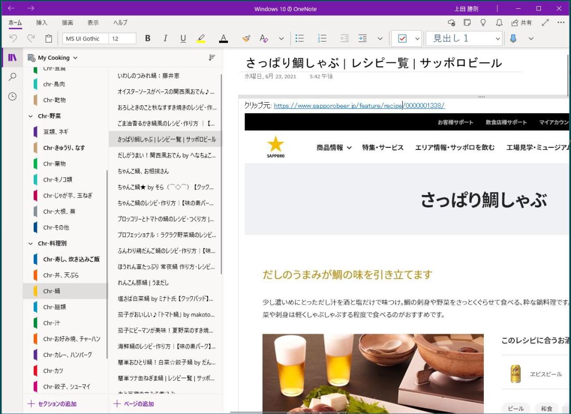Click the font size box showing 12

pyautogui.click(x=123, y=38)
